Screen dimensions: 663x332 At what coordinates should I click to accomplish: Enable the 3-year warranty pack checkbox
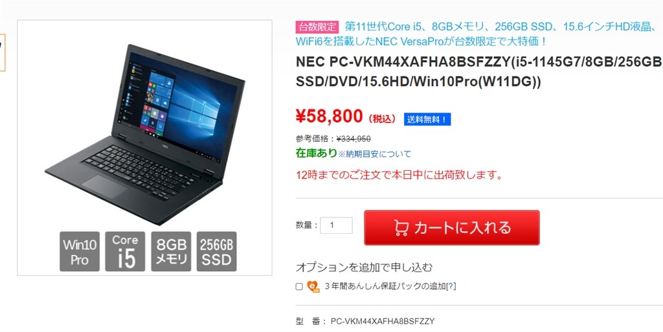point(299,287)
